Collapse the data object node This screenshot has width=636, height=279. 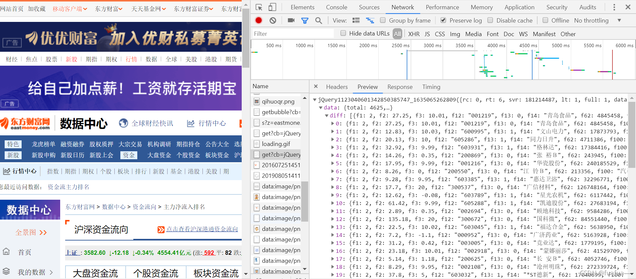320,107
